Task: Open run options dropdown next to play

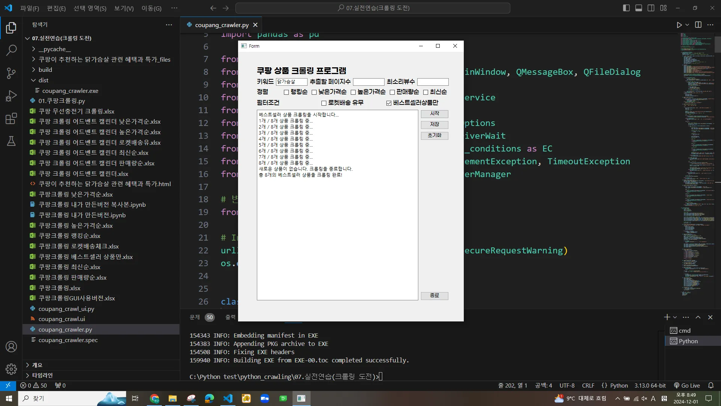Action: [x=687, y=25]
